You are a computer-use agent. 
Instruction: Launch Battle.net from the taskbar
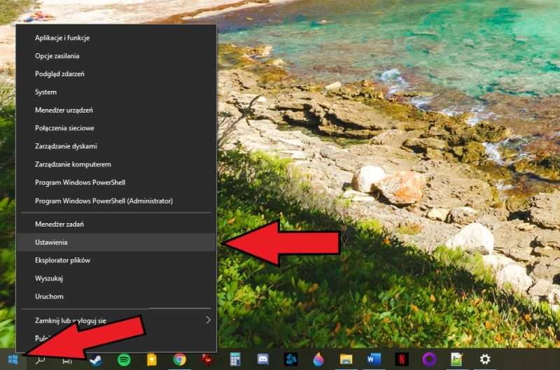tap(290, 360)
